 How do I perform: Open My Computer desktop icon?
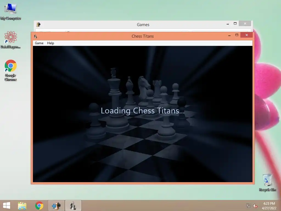(x=10, y=12)
